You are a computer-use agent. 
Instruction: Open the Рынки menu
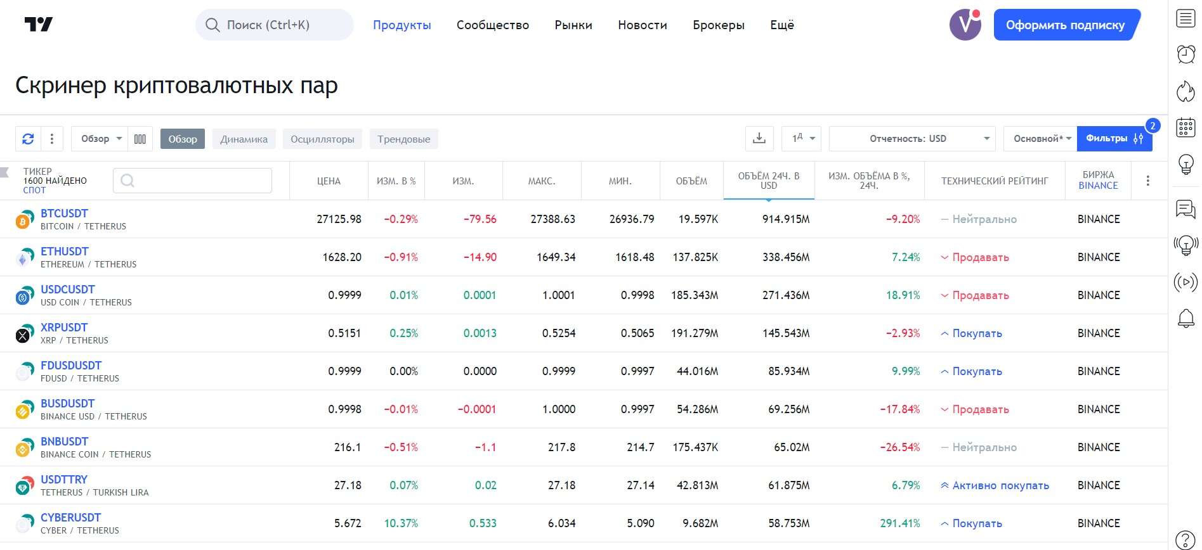click(573, 25)
